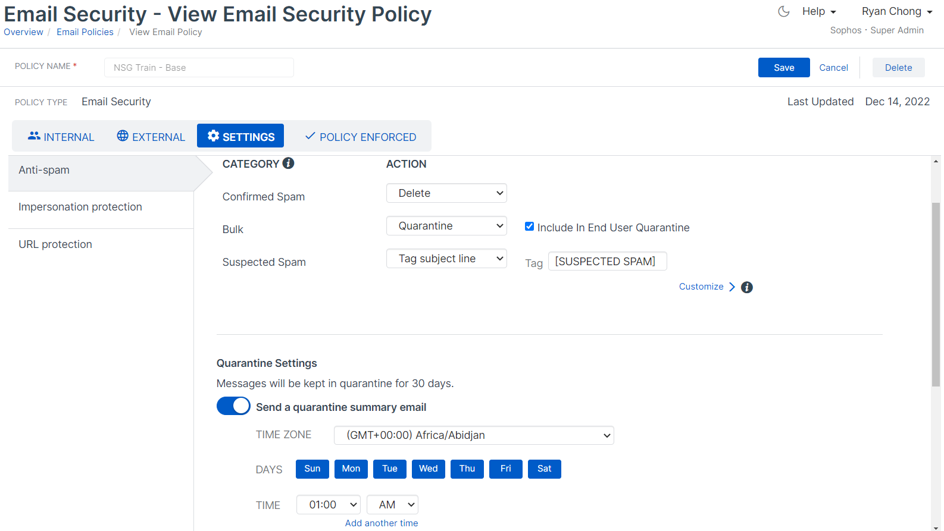Open the Confirmed Spam action dropdown

446,193
